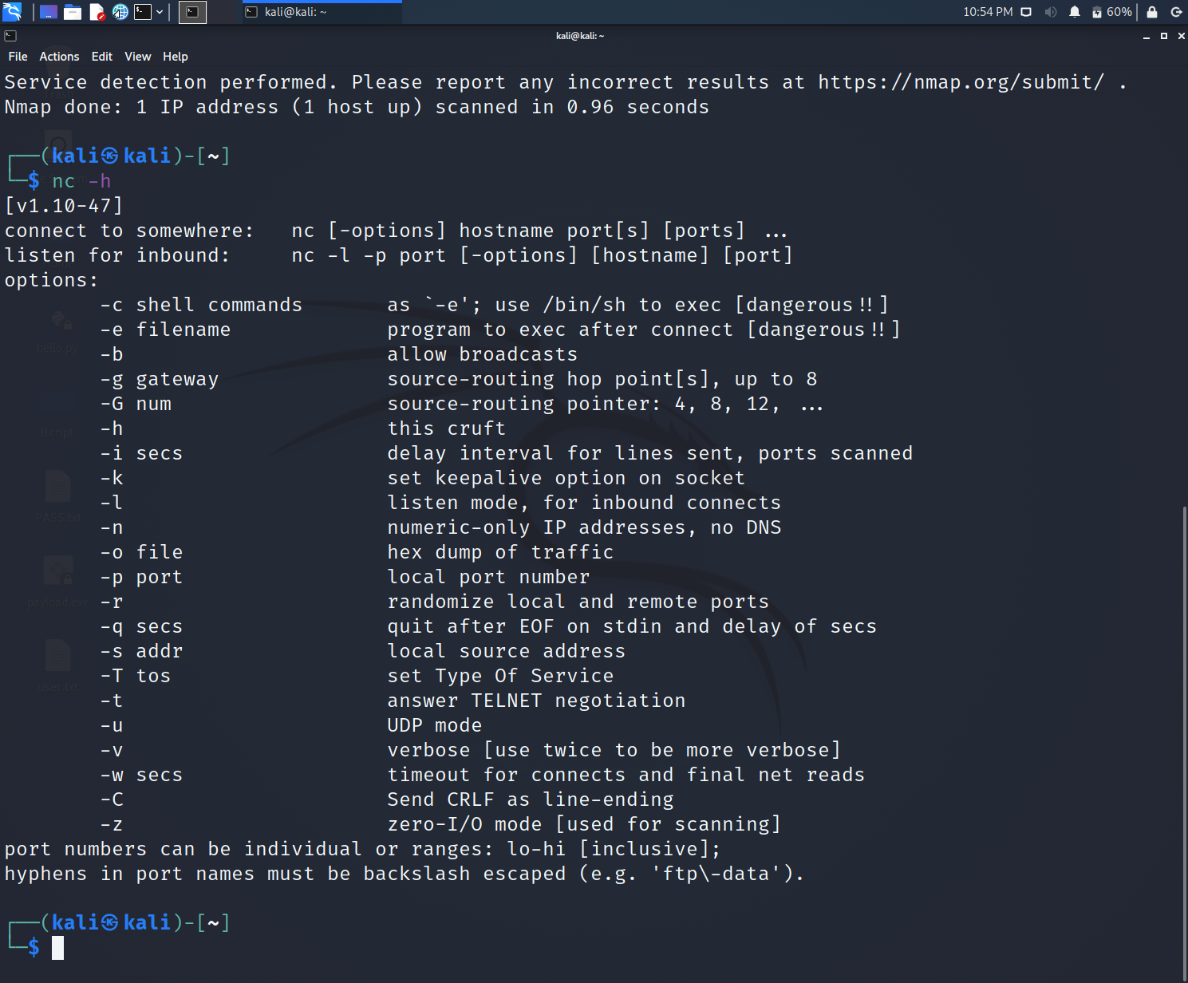The height and width of the screenshot is (983, 1188).
Task: Toggle the display icon next to the clock
Action: (1025, 12)
